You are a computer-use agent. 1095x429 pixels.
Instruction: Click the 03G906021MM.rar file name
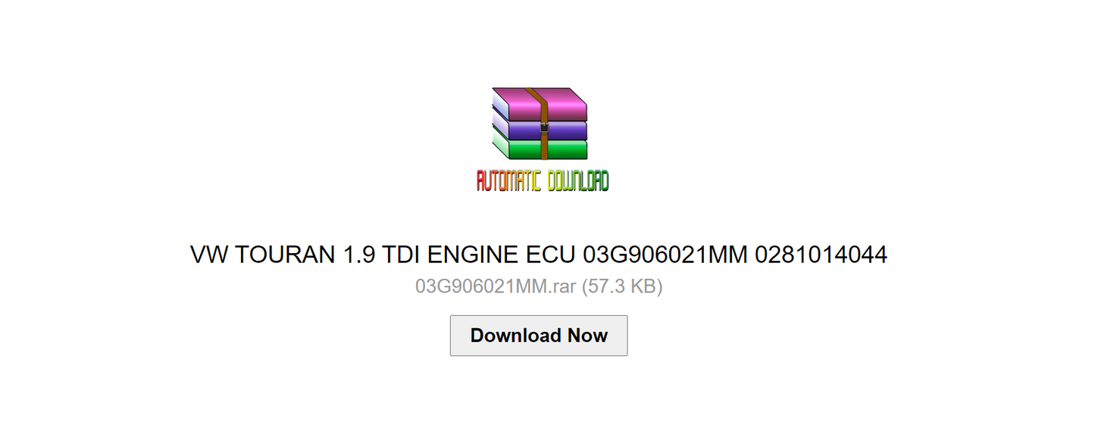[x=496, y=287]
